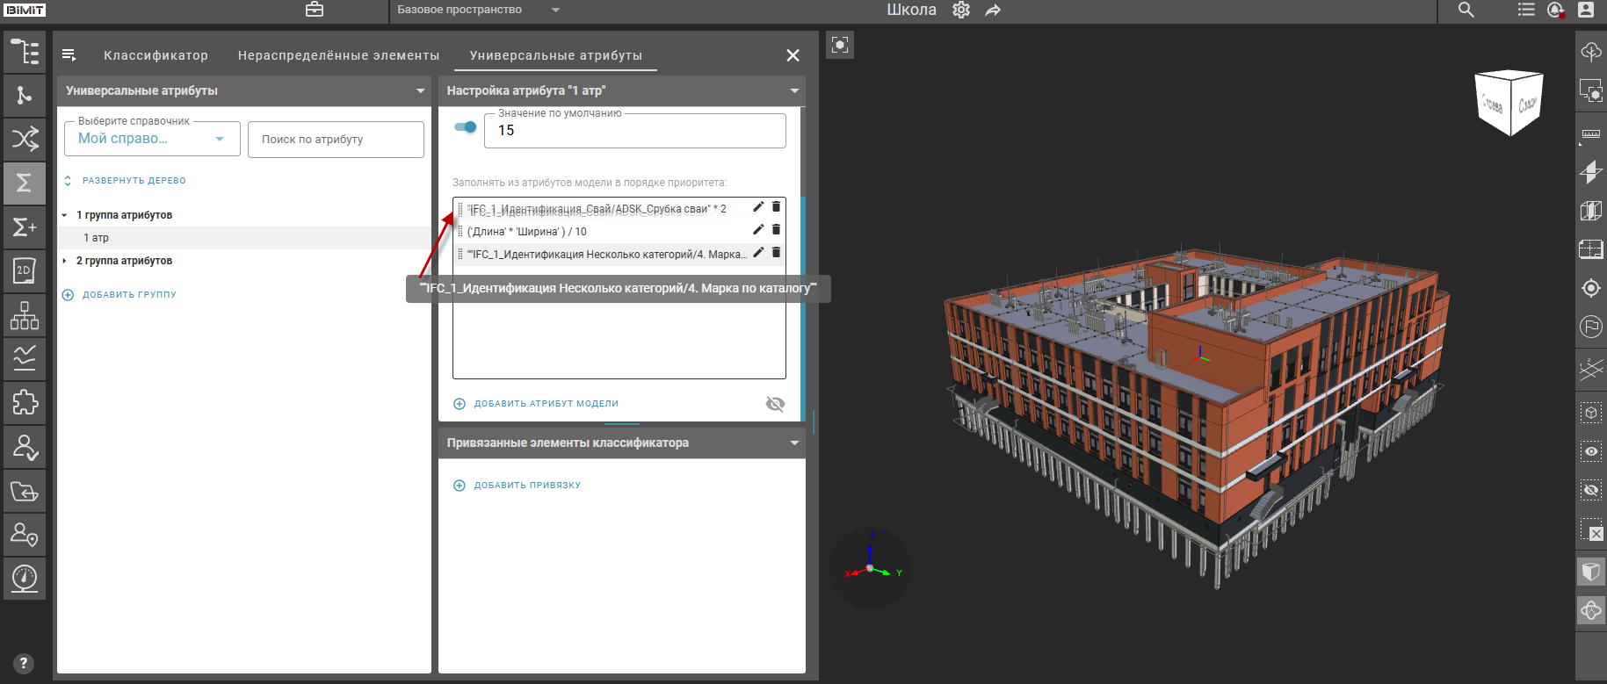The width and height of the screenshot is (1607, 684).
Task: Click the eye visibility icon in right toolbar
Action: tap(1591, 451)
